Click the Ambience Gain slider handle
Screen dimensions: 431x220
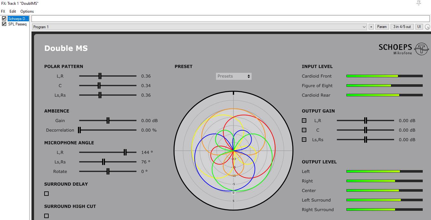[108, 120]
